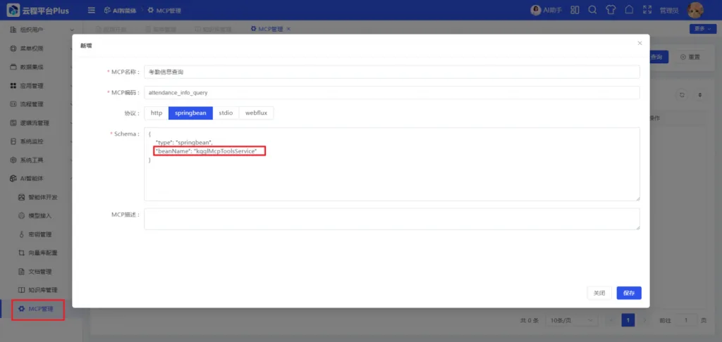Screen dimensions: 722x342
Task: Click the MCP名称 input field
Action: (x=392, y=72)
